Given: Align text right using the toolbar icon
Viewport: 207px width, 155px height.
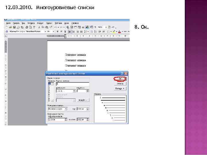Looking at the screenshot, I should coord(78,32).
